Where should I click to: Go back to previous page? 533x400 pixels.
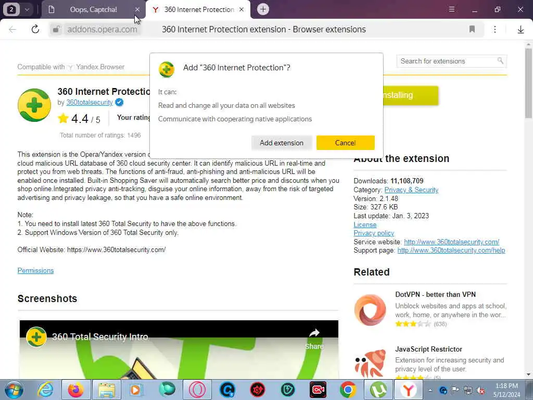click(x=12, y=29)
